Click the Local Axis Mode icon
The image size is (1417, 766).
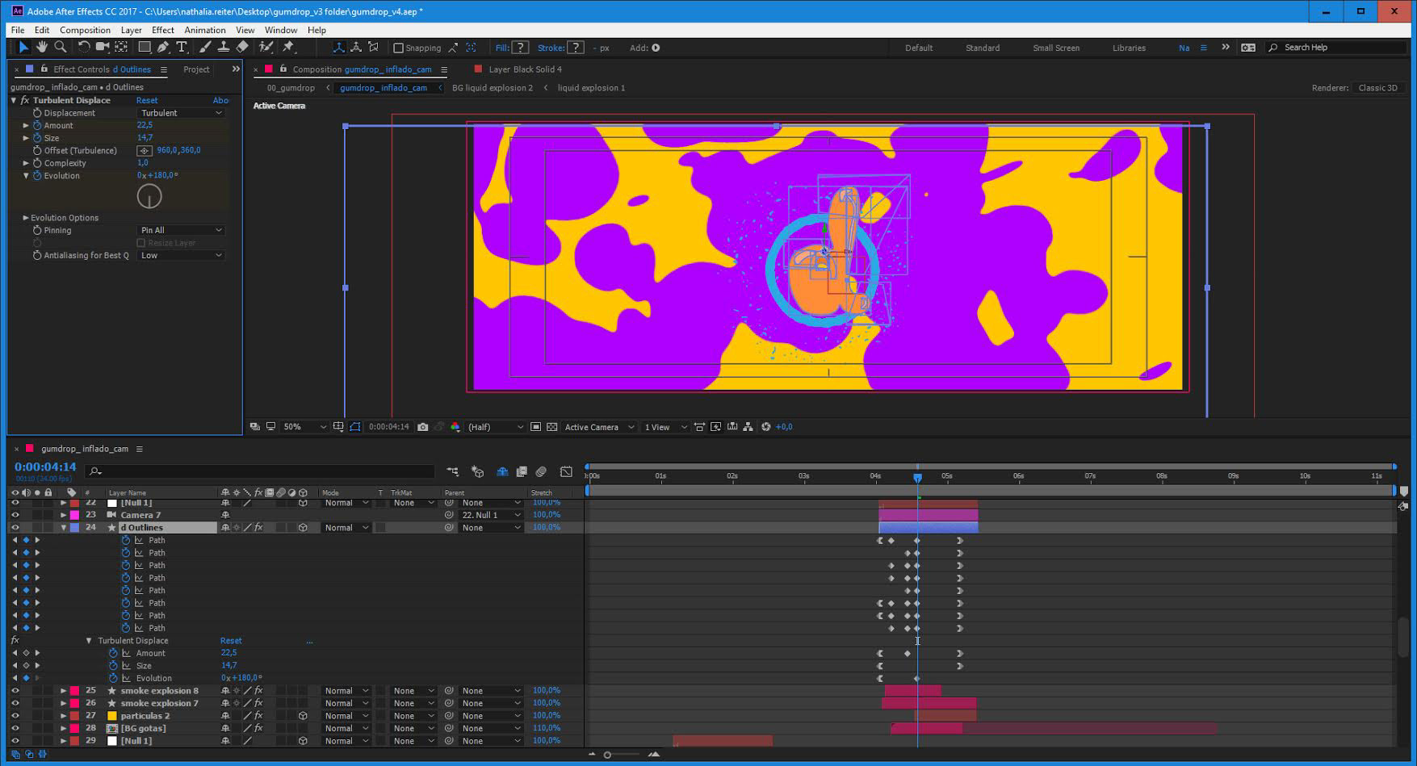tap(338, 48)
